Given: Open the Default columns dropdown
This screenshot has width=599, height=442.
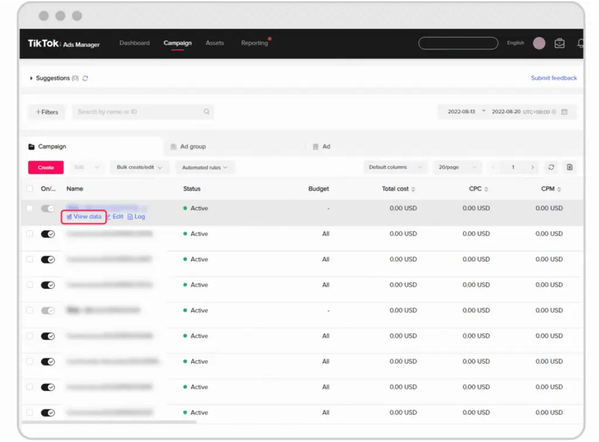Looking at the screenshot, I should 395,167.
